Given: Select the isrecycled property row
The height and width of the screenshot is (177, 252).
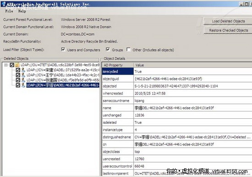Looking at the screenshot, I should point(177,72).
